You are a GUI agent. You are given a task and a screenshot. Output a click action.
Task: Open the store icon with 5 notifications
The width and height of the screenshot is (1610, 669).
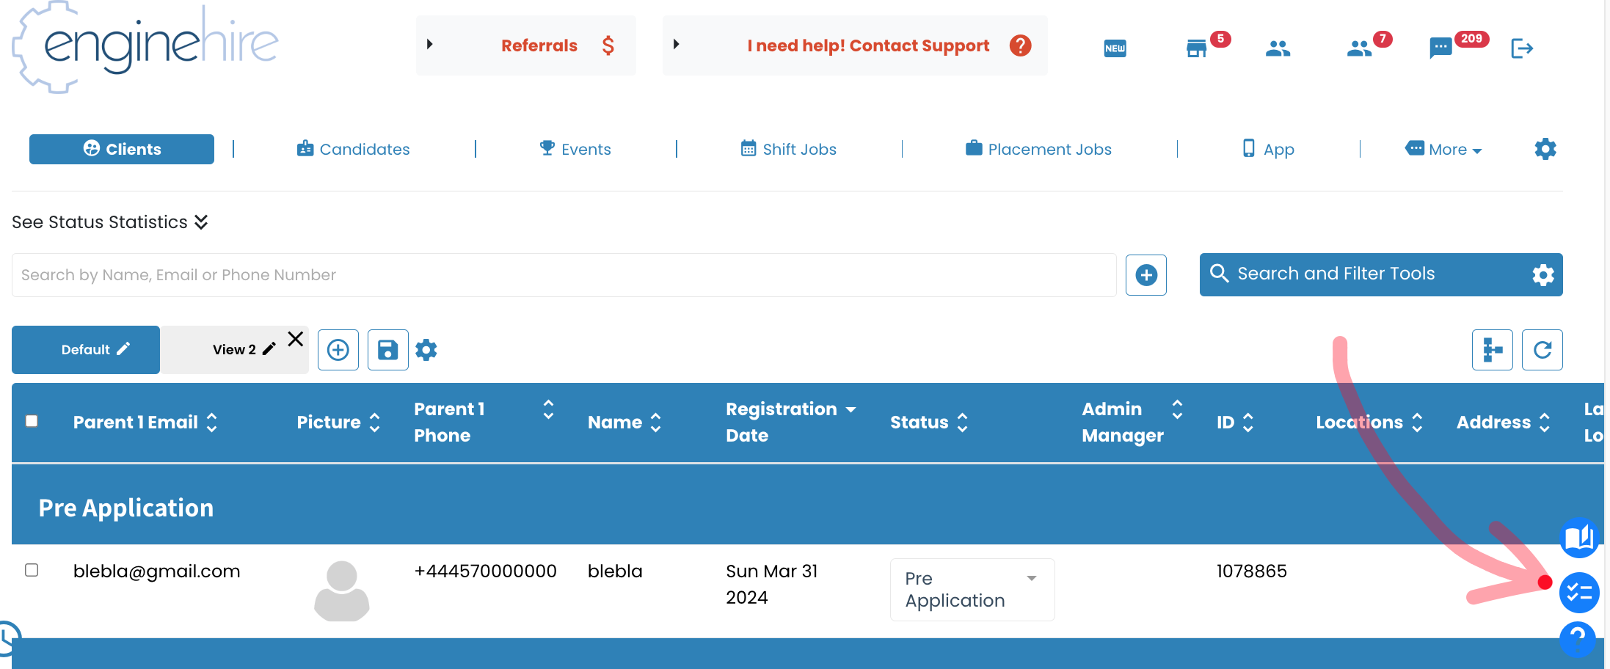(1198, 48)
